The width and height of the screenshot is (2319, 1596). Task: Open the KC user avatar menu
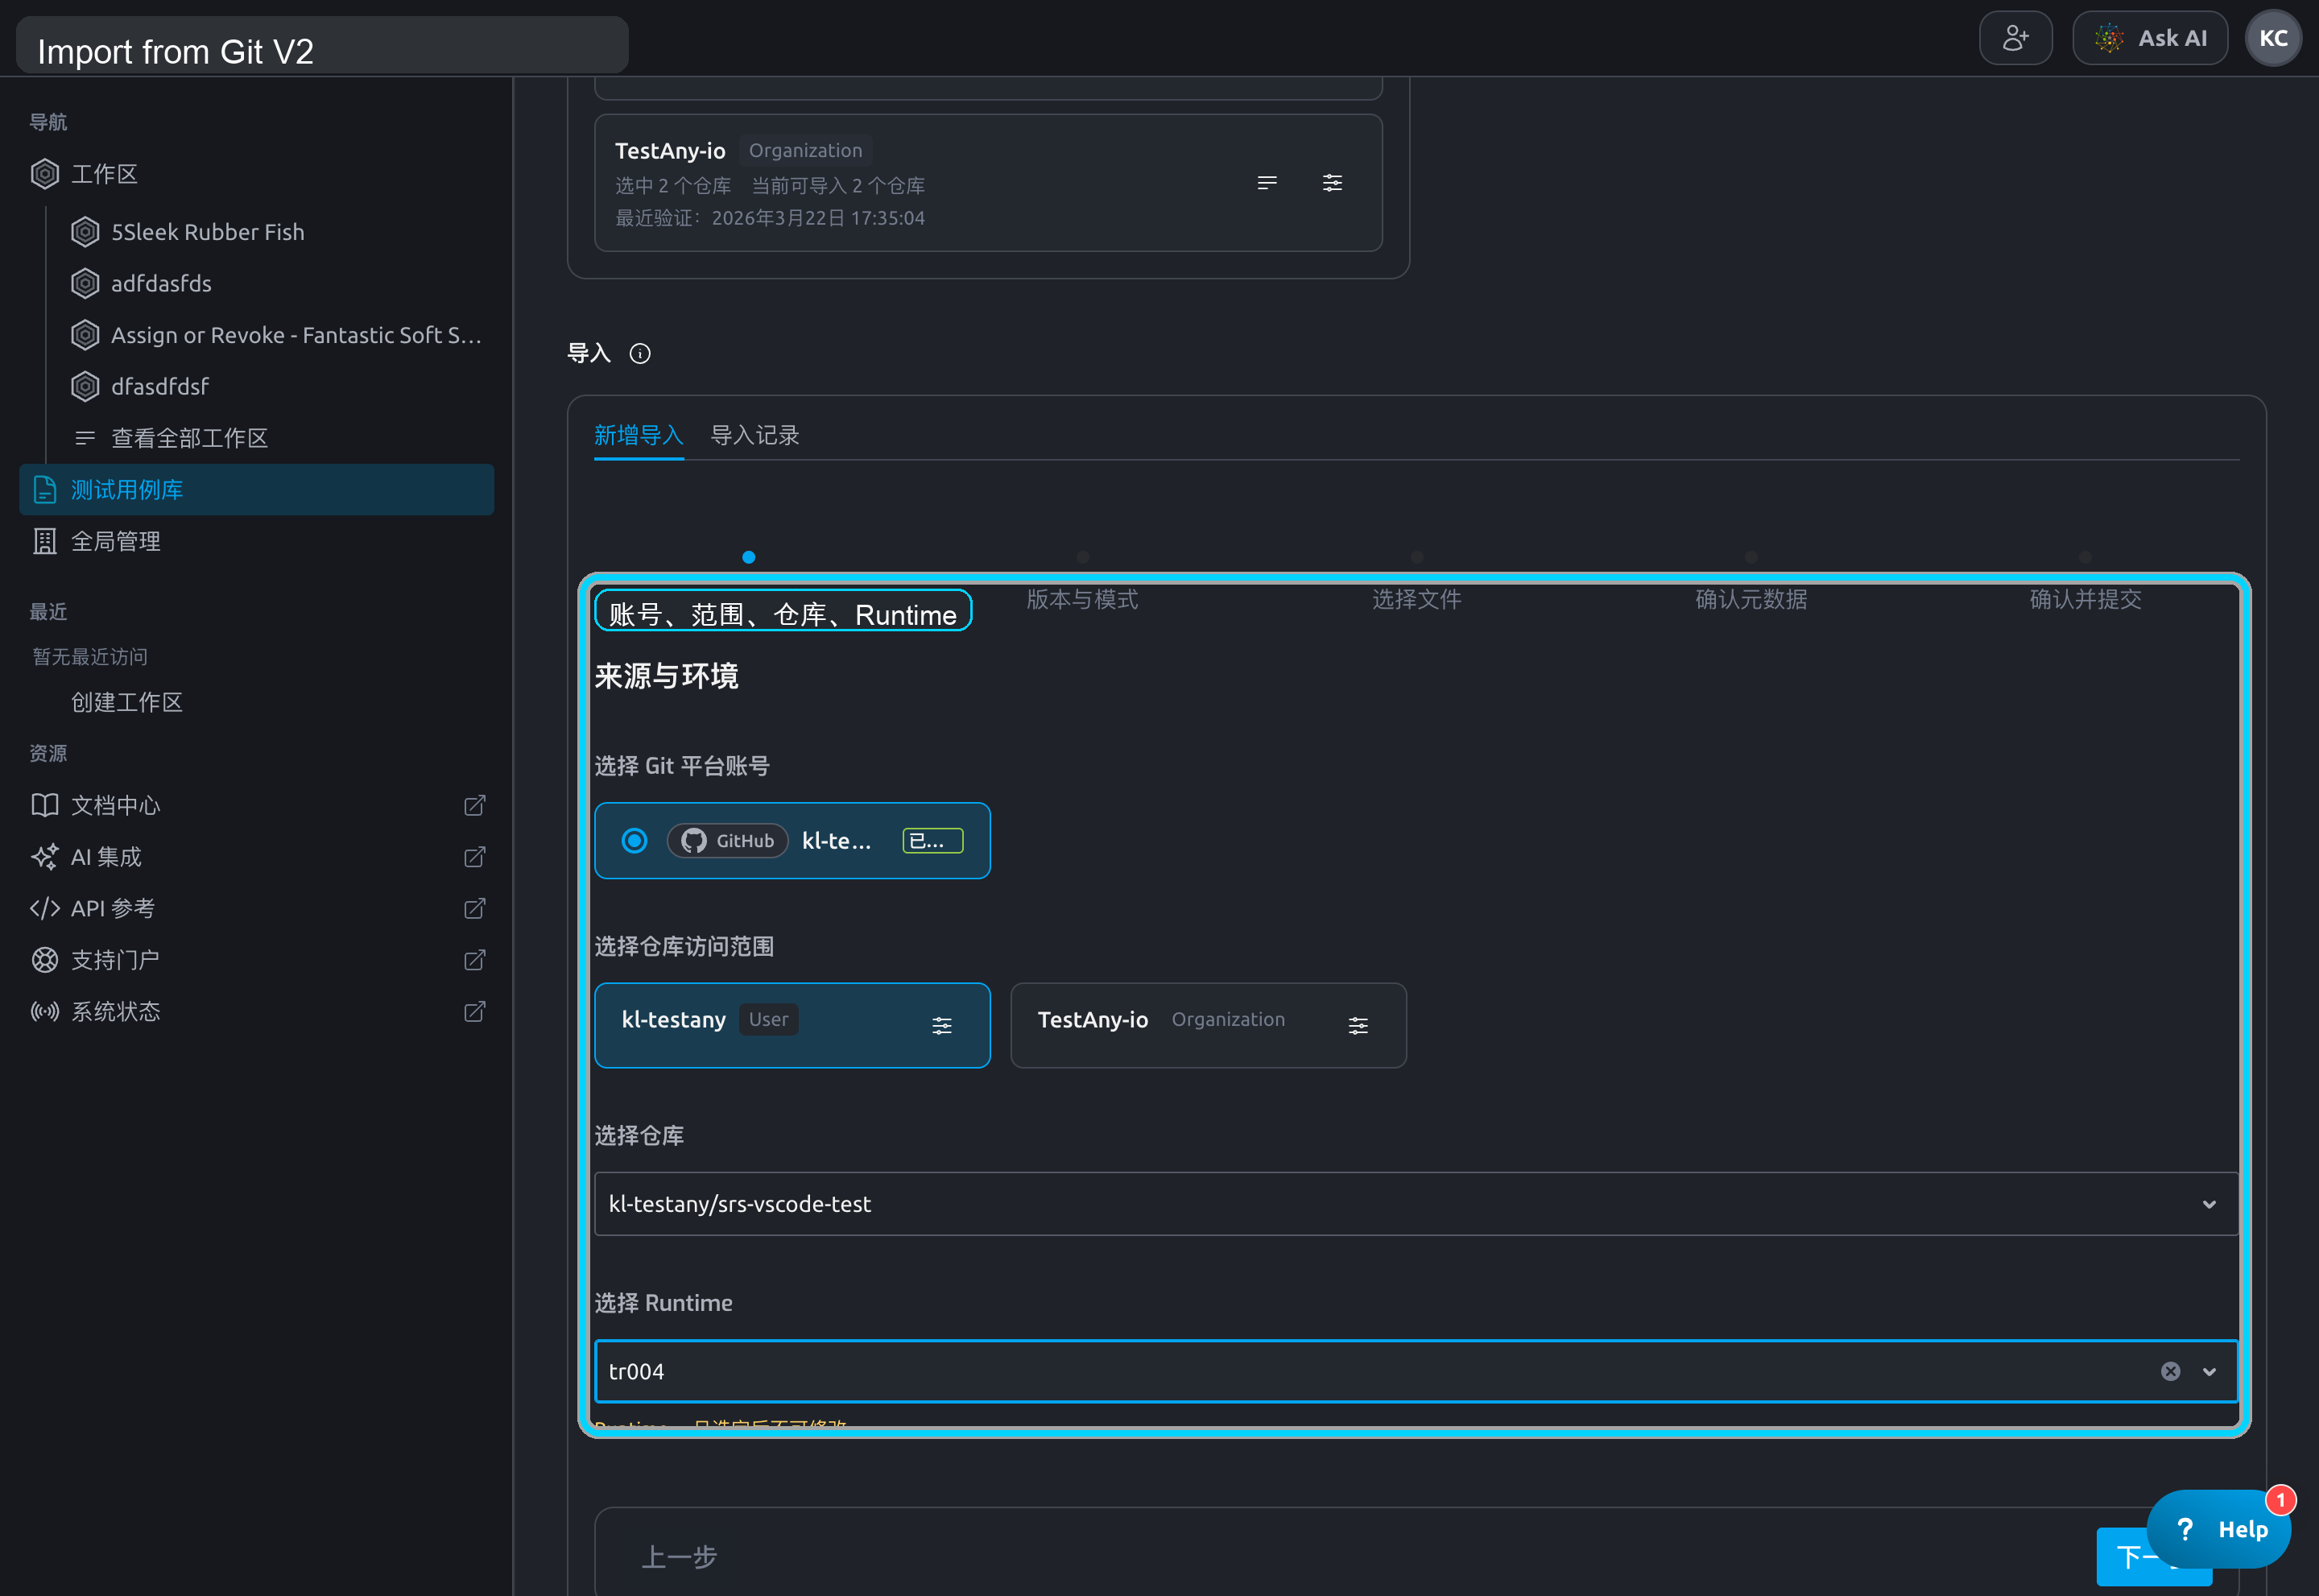coord(2273,38)
